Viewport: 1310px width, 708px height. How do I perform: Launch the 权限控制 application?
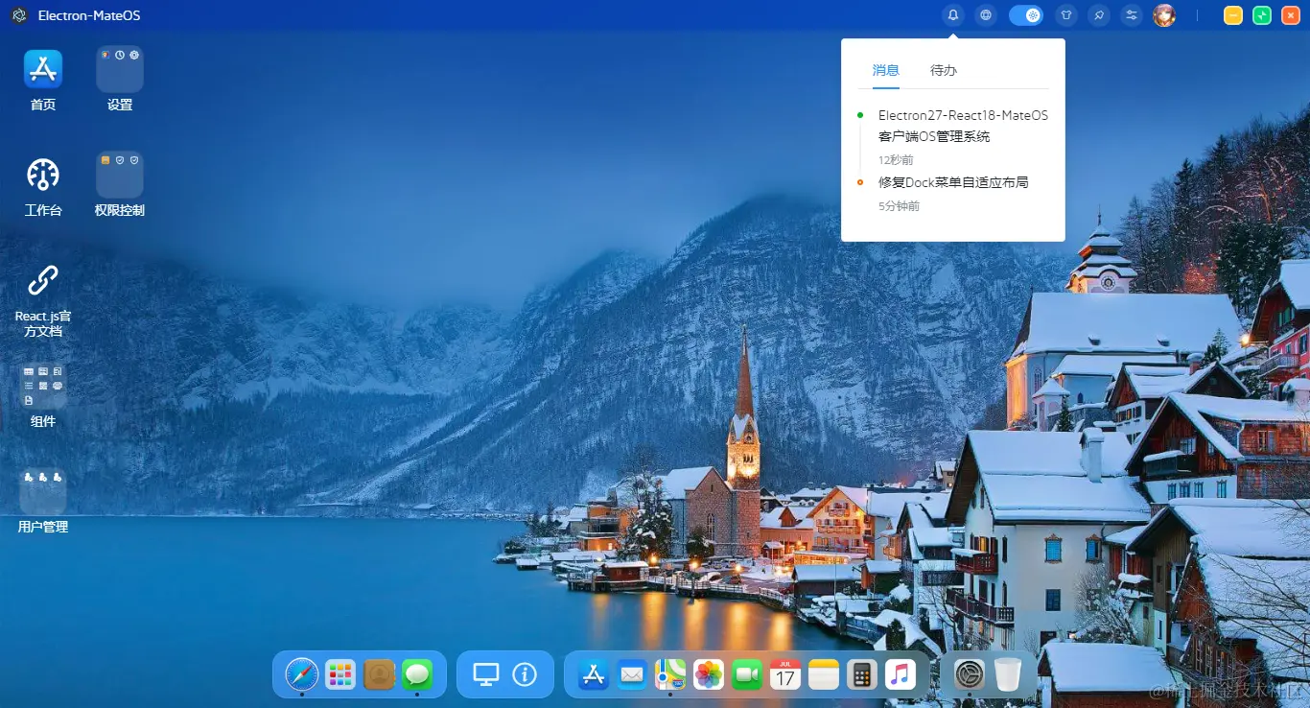pyautogui.click(x=119, y=182)
